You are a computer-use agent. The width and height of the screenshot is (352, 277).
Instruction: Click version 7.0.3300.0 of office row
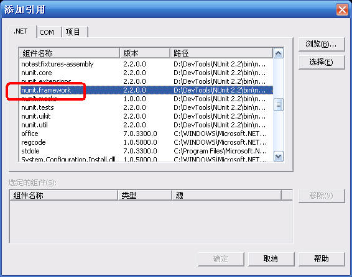(x=140, y=134)
